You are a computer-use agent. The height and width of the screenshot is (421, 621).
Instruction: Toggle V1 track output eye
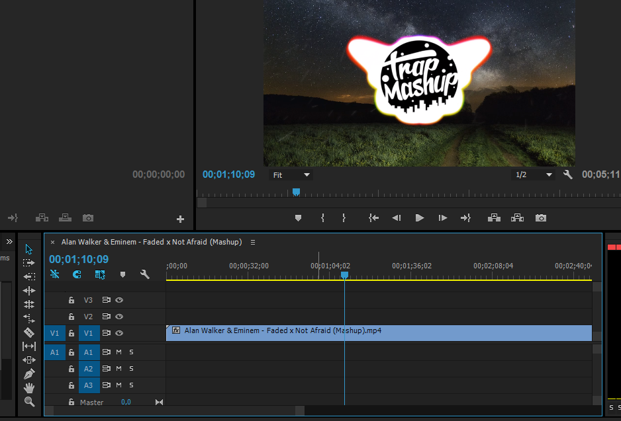(x=119, y=333)
